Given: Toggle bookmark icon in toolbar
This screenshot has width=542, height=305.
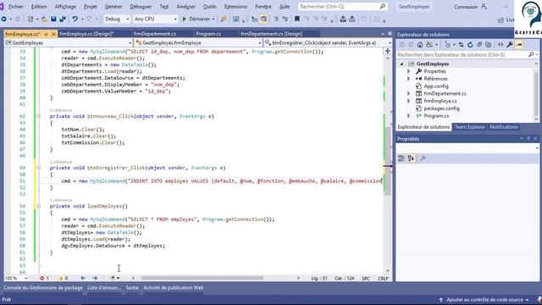Looking at the screenshot, I should pyautogui.click(x=297, y=19).
